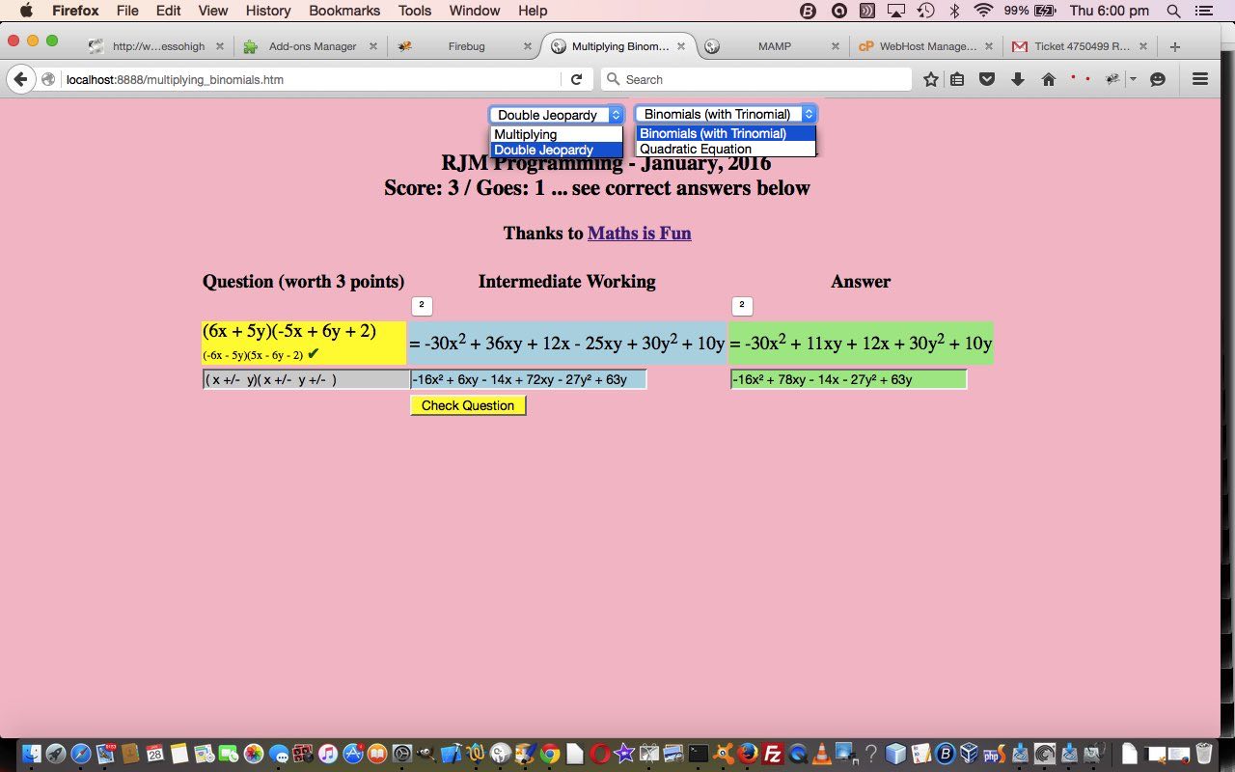Viewport: 1235px width, 772px height.
Task: Click the Firefox Home icon
Action: (1049, 79)
